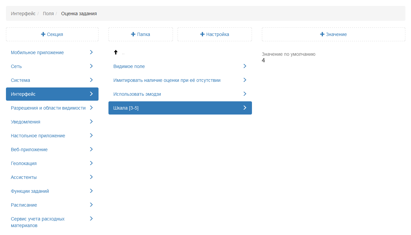This screenshot has height=235, width=411.
Task: Click the plus Папка button
Action: 141,34
